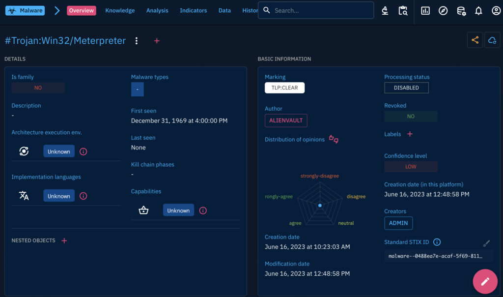Switch to the Indicators tab
This screenshot has height=297, width=503.
[193, 10]
